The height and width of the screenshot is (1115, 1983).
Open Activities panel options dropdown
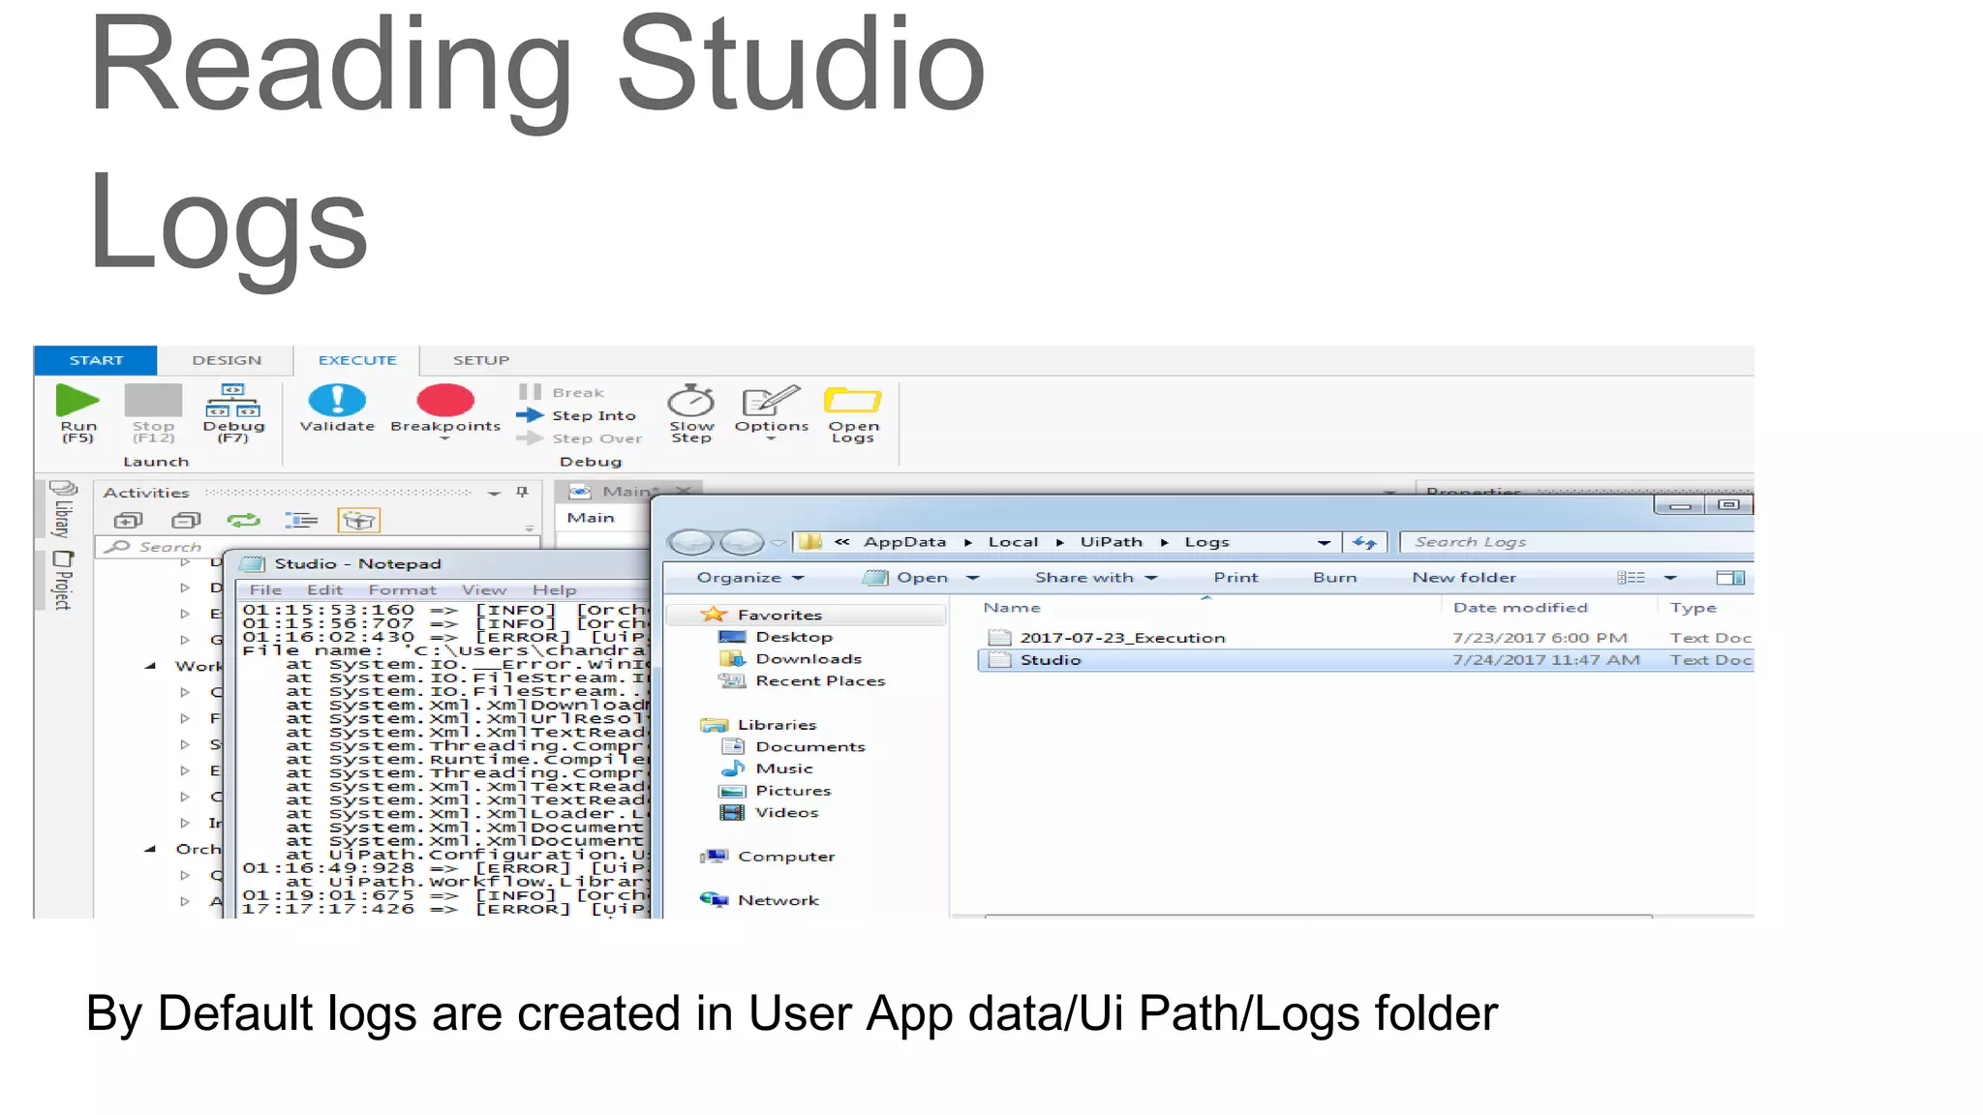point(494,494)
